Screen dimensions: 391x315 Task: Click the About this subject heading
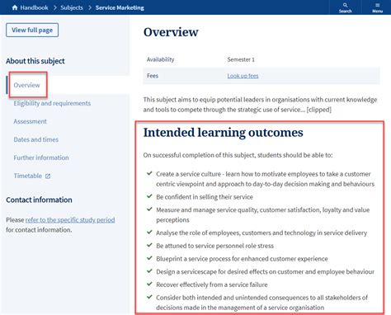click(35, 61)
